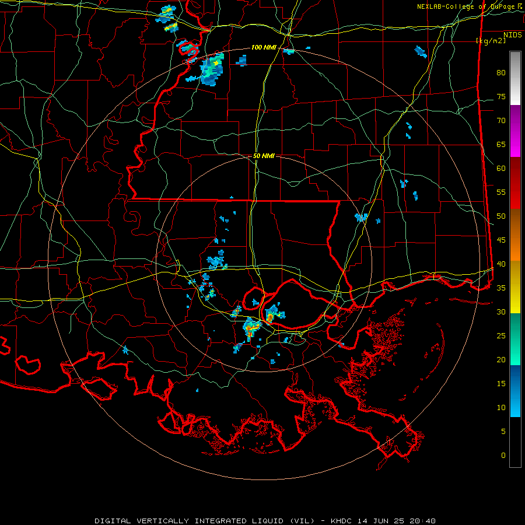Click the "KHDC" radar site identifier

(x=342, y=521)
